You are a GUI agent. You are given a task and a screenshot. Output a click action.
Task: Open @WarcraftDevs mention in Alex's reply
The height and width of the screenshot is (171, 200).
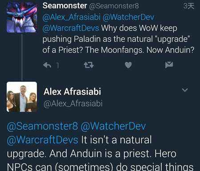(42, 140)
